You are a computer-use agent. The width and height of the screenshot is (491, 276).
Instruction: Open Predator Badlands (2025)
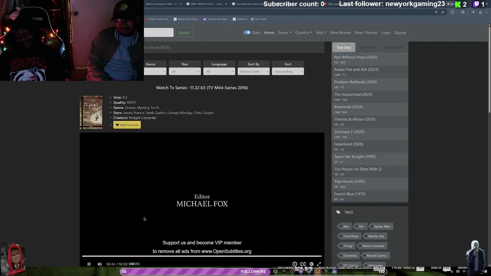tap(355, 82)
